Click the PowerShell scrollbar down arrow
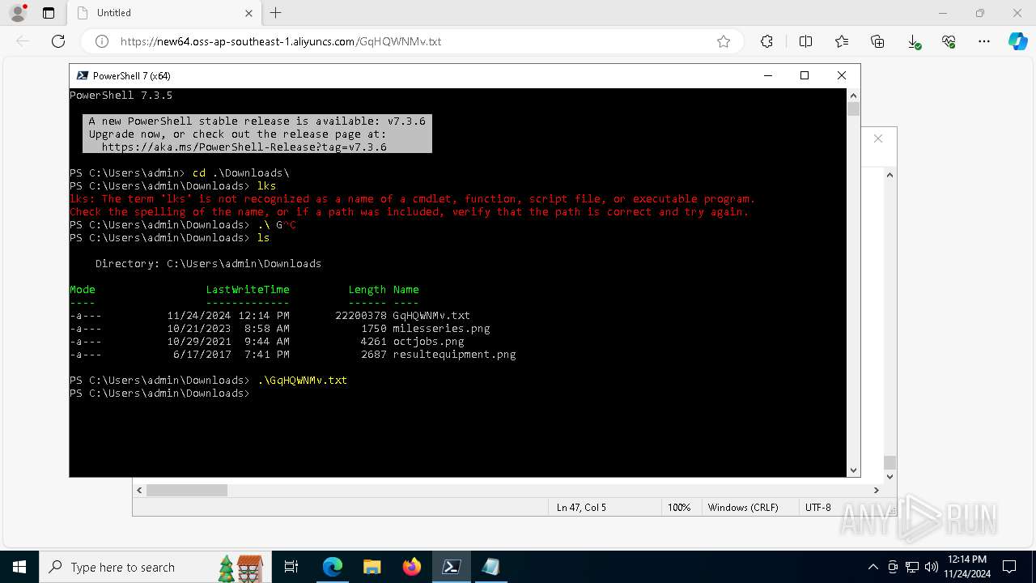Screen dimensions: 1036x583 pos(853,470)
